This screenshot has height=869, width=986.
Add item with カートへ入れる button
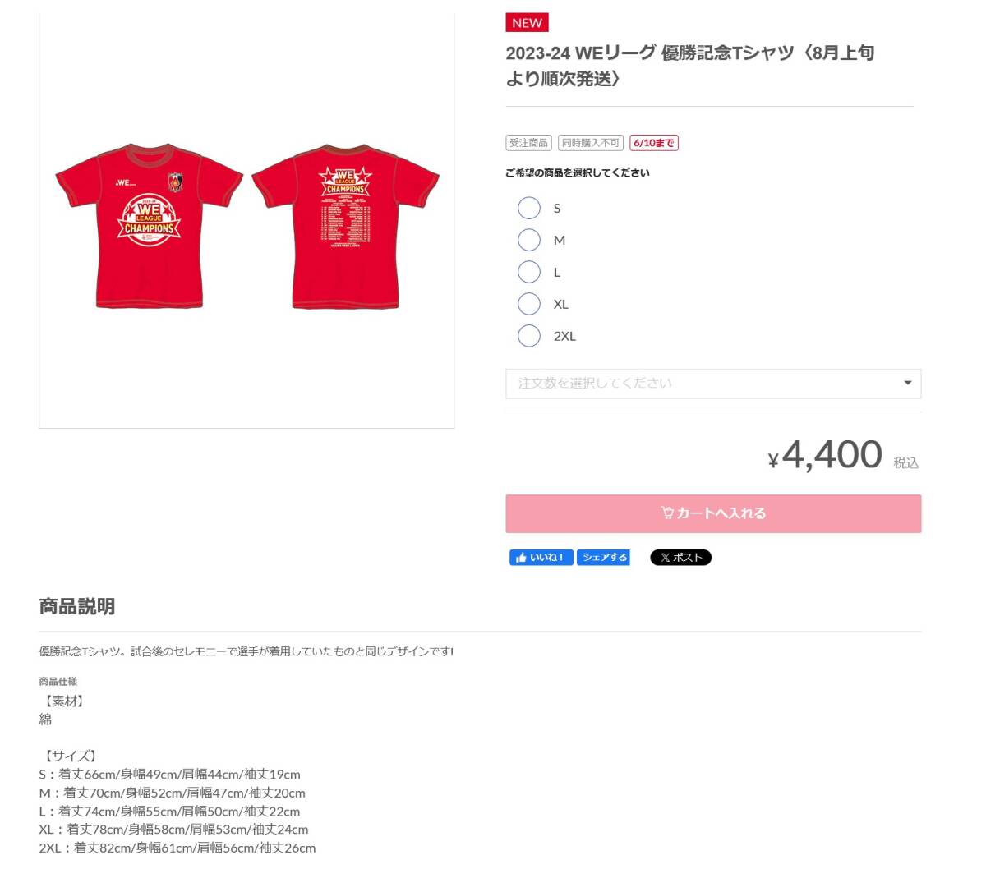tap(713, 513)
